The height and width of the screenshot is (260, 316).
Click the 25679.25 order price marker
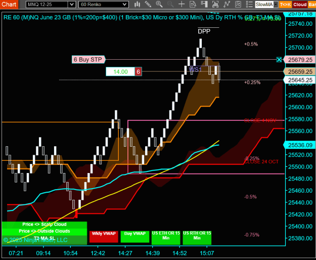pyautogui.click(x=300, y=60)
